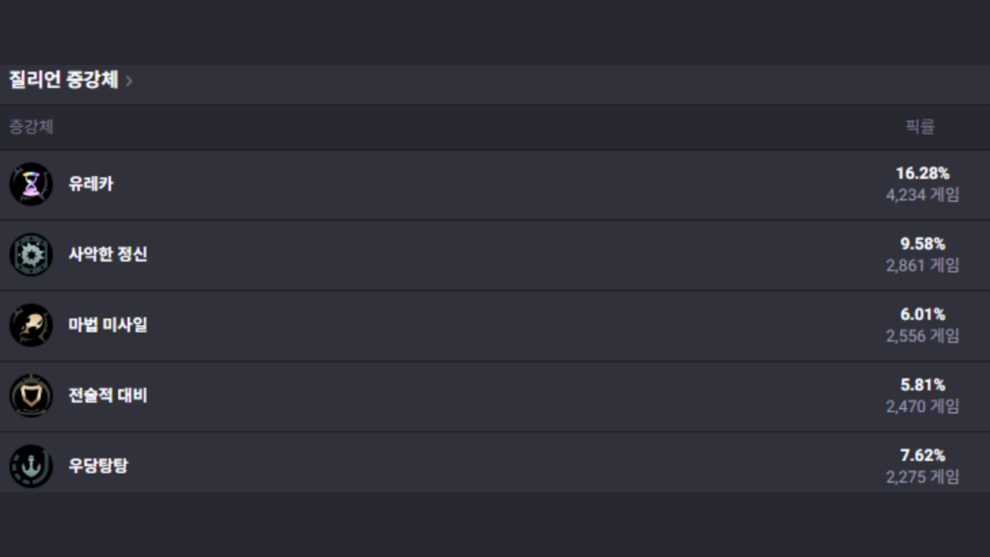Select the 마법 미사일 augment name
Viewport: 990px width, 557px height.
tap(107, 325)
